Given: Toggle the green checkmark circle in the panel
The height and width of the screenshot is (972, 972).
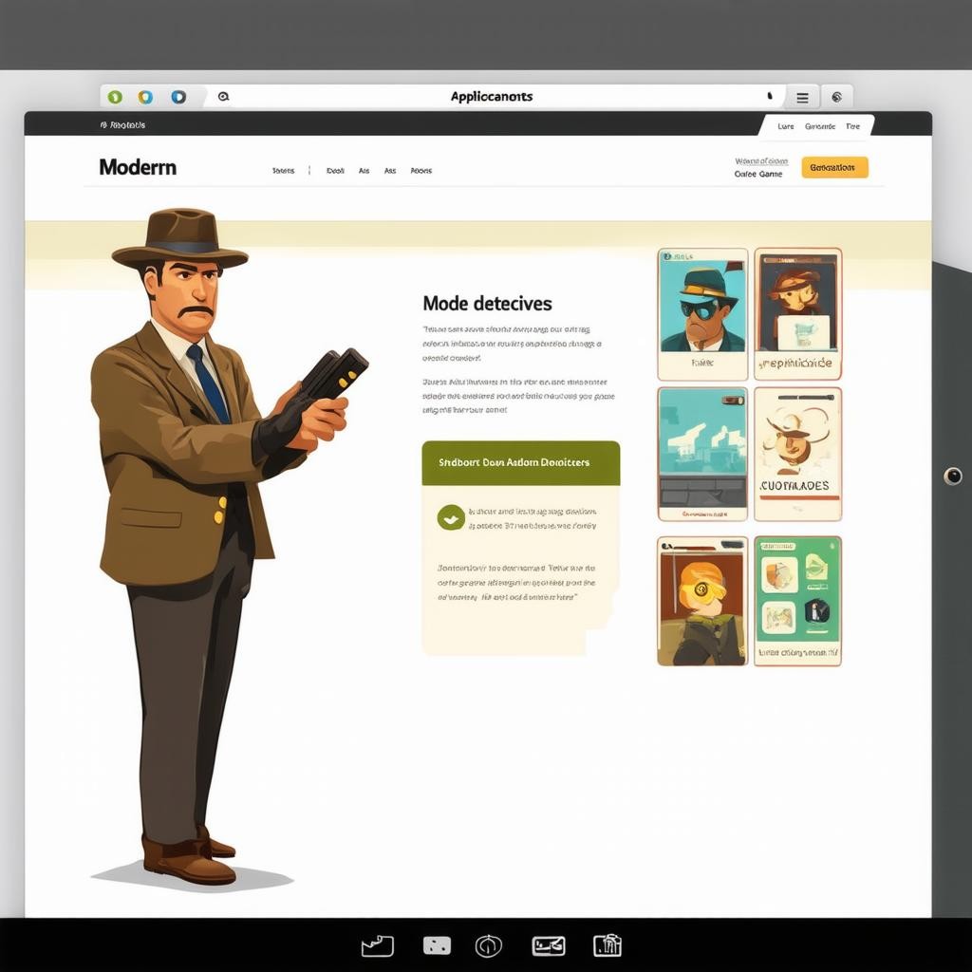Looking at the screenshot, I should pos(451,517).
